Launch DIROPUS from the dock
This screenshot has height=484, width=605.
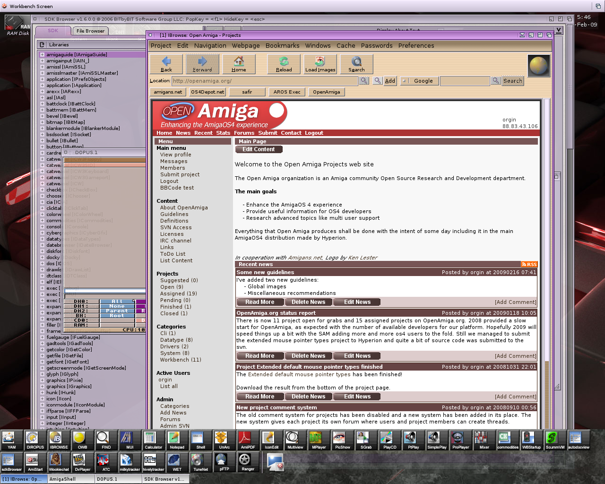[x=35, y=441]
